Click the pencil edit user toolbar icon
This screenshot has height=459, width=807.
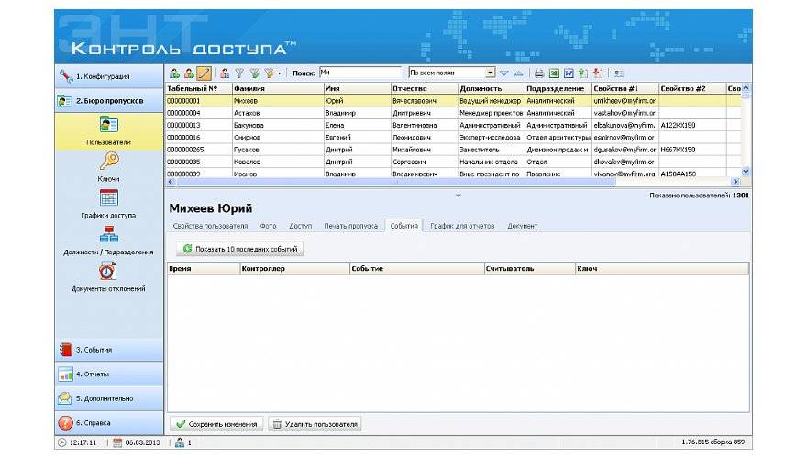point(205,73)
